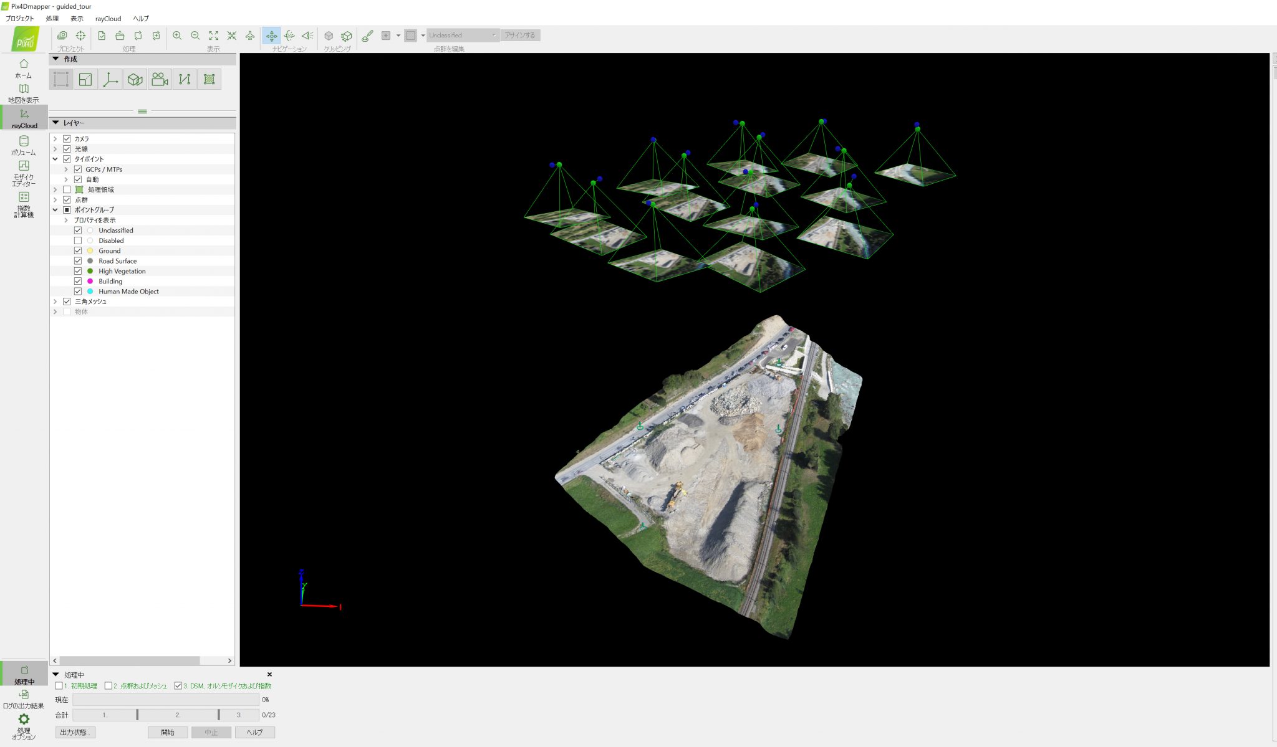1277x747 pixels.
Task: Uncheck the Ground point group visibility
Action: point(79,250)
